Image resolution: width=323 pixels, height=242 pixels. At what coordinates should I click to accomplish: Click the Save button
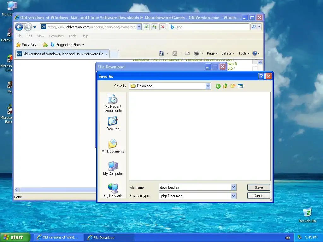coord(259,187)
